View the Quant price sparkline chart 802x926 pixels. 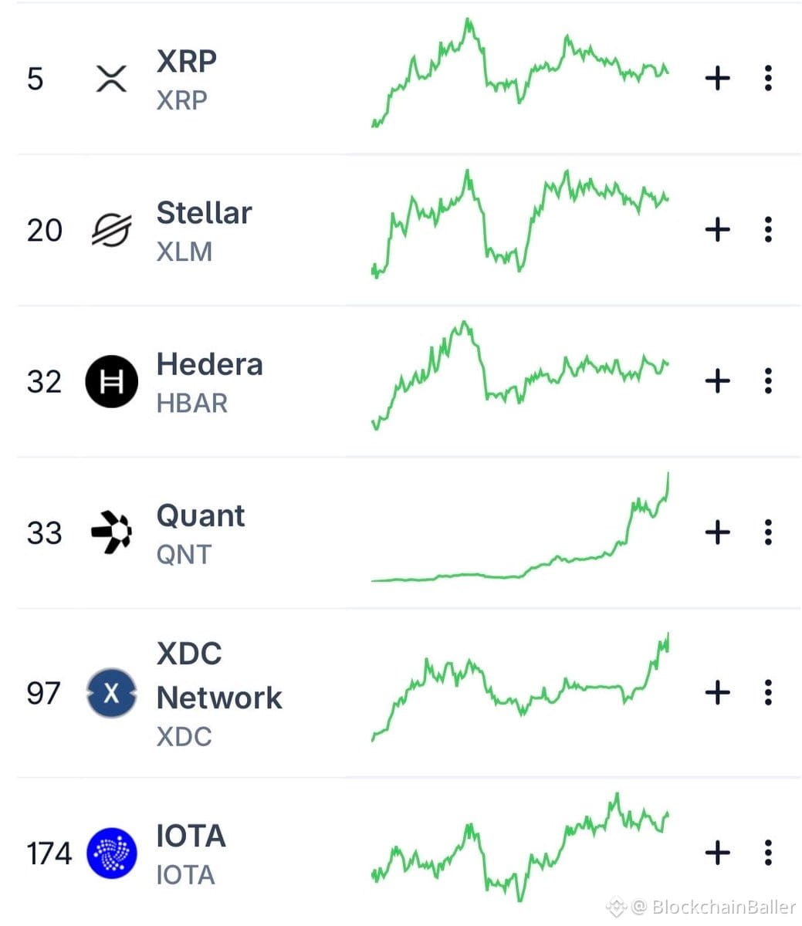[520, 527]
